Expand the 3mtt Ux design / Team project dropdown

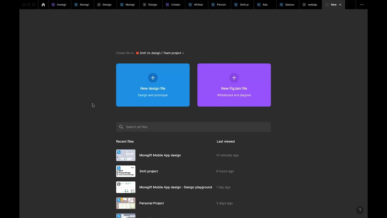click(160, 53)
